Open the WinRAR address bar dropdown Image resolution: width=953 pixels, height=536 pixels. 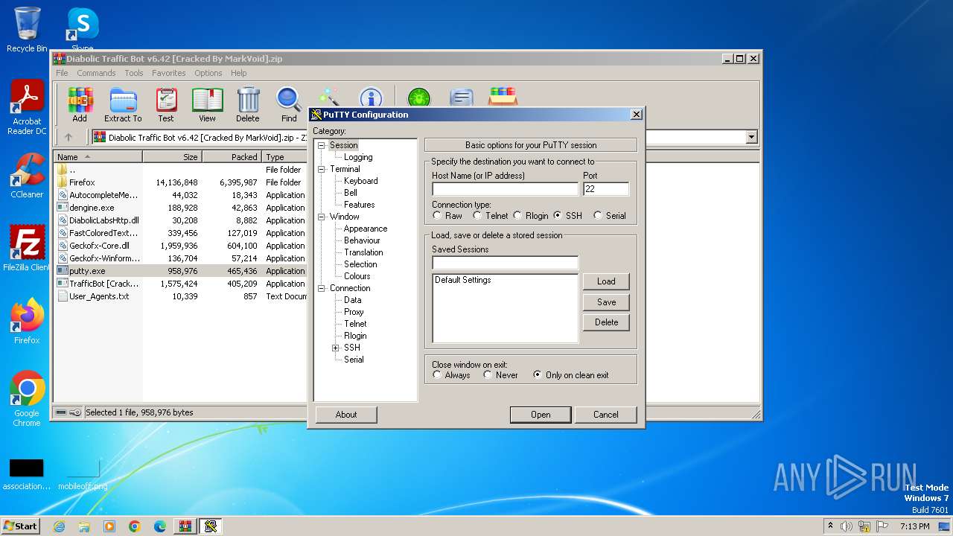tap(751, 137)
